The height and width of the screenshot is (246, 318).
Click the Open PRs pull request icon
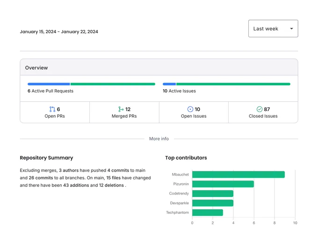click(x=52, y=109)
